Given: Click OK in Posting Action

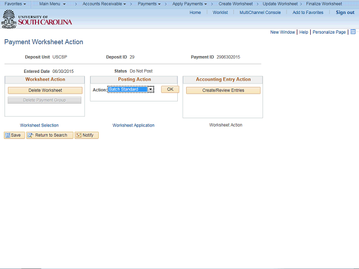Looking at the screenshot, I should (170, 90).
